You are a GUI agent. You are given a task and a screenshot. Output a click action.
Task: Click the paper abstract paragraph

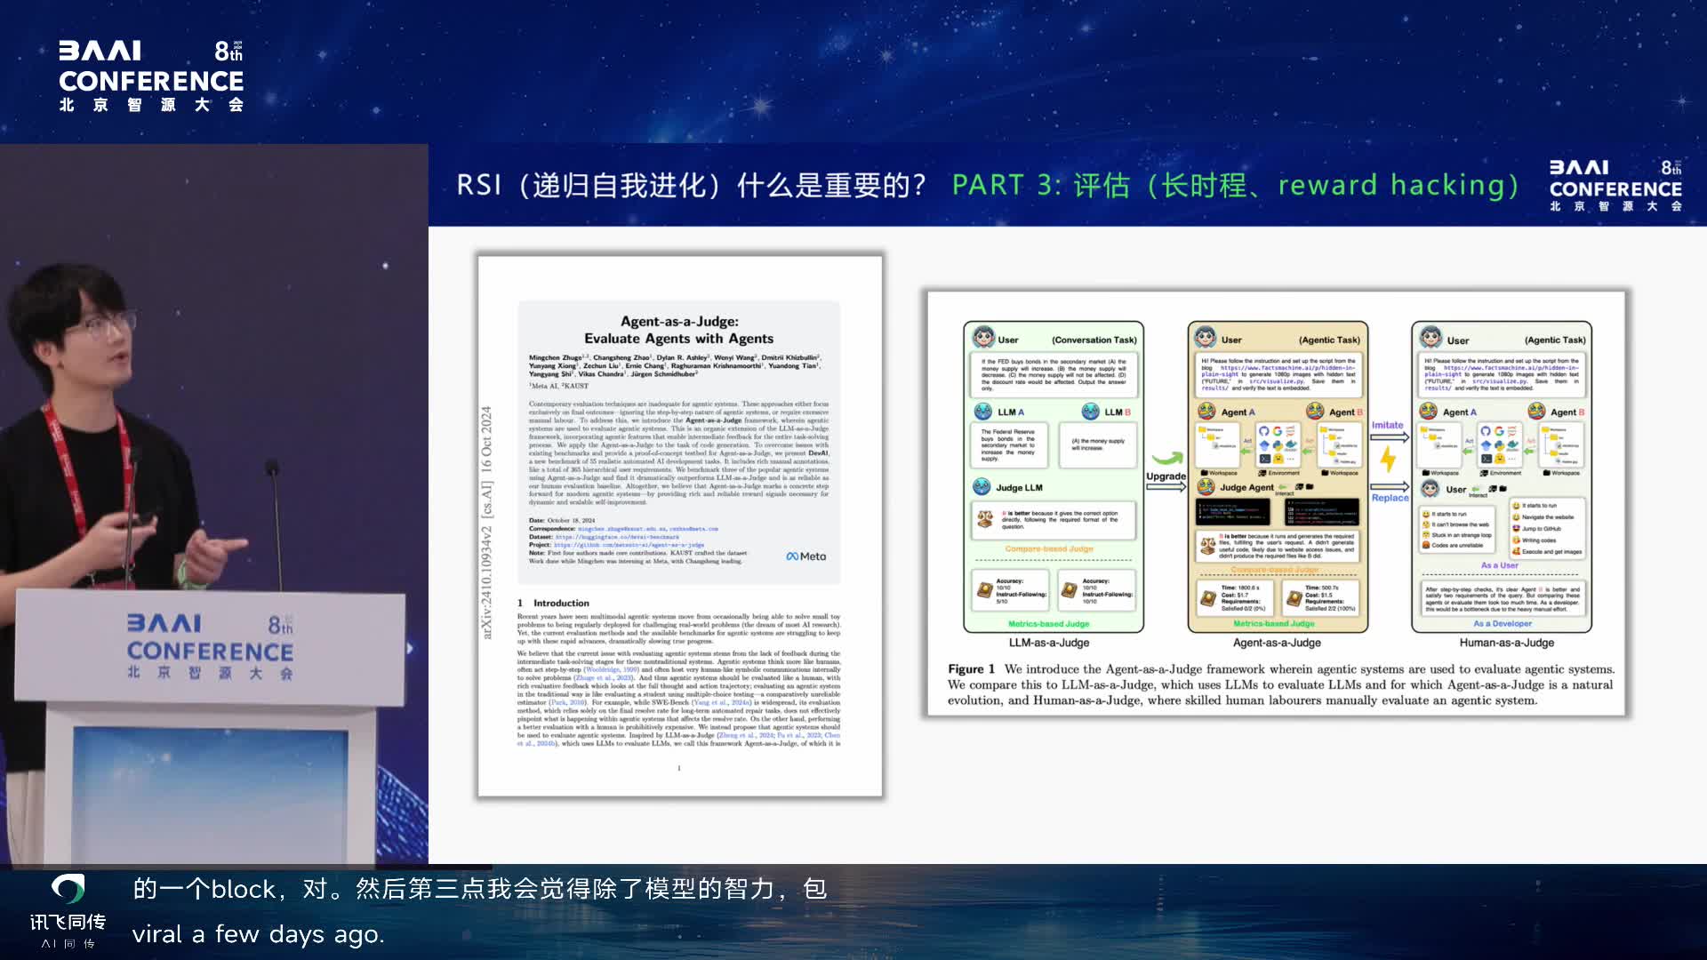click(678, 453)
